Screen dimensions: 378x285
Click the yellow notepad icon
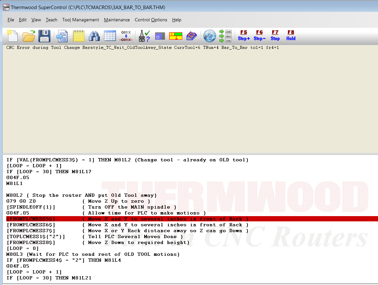(x=79, y=35)
